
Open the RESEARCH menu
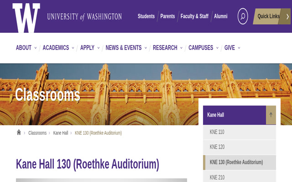coord(165,48)
